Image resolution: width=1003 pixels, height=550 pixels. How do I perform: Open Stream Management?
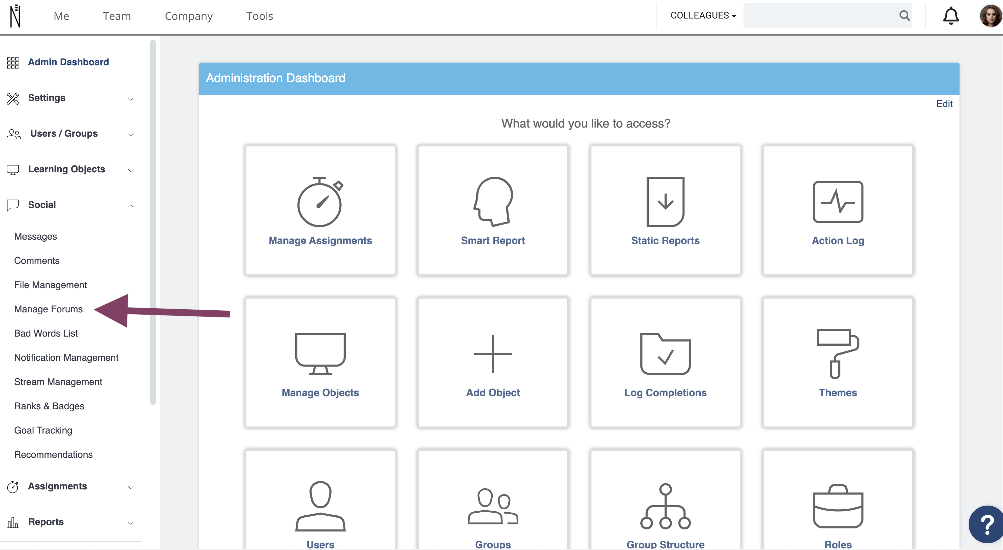click(x=58, y=382)
